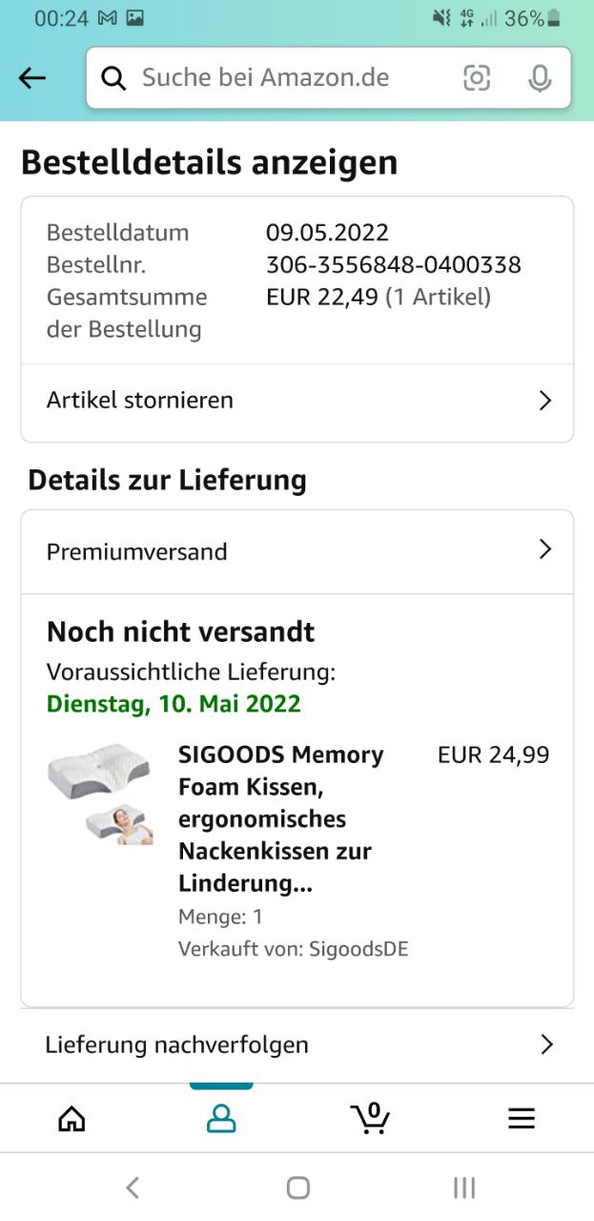Tap the Android back navigation button
This screenshot has height=1221, width=594.
pos(133,1188)
